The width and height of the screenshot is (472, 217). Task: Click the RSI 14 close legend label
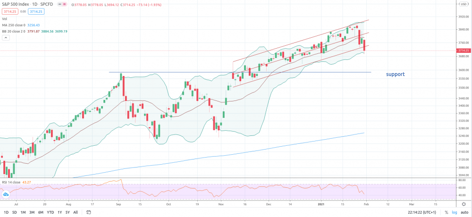coord(11,182)
